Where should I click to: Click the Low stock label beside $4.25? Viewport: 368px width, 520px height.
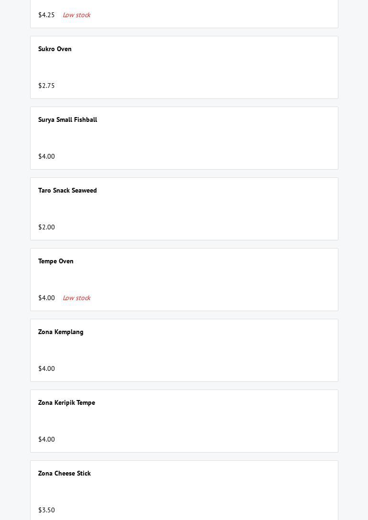point(76,15)
